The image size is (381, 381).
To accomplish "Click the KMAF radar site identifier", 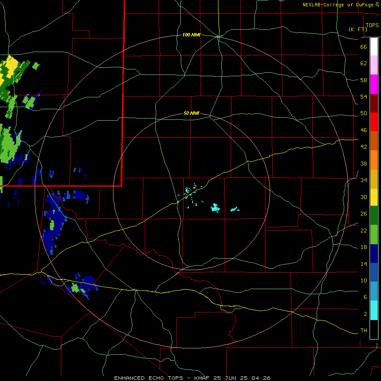I will (x=202, y=378).
